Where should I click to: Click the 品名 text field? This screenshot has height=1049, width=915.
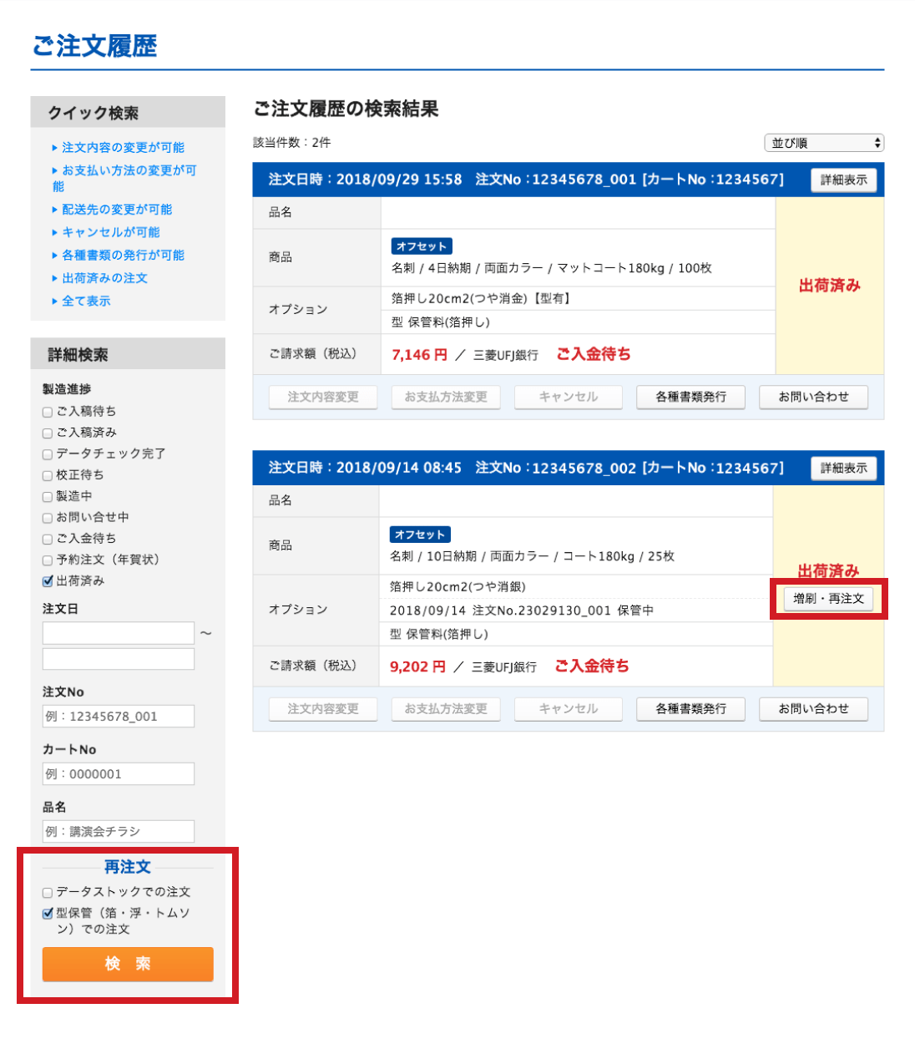(x=119, y=832)
